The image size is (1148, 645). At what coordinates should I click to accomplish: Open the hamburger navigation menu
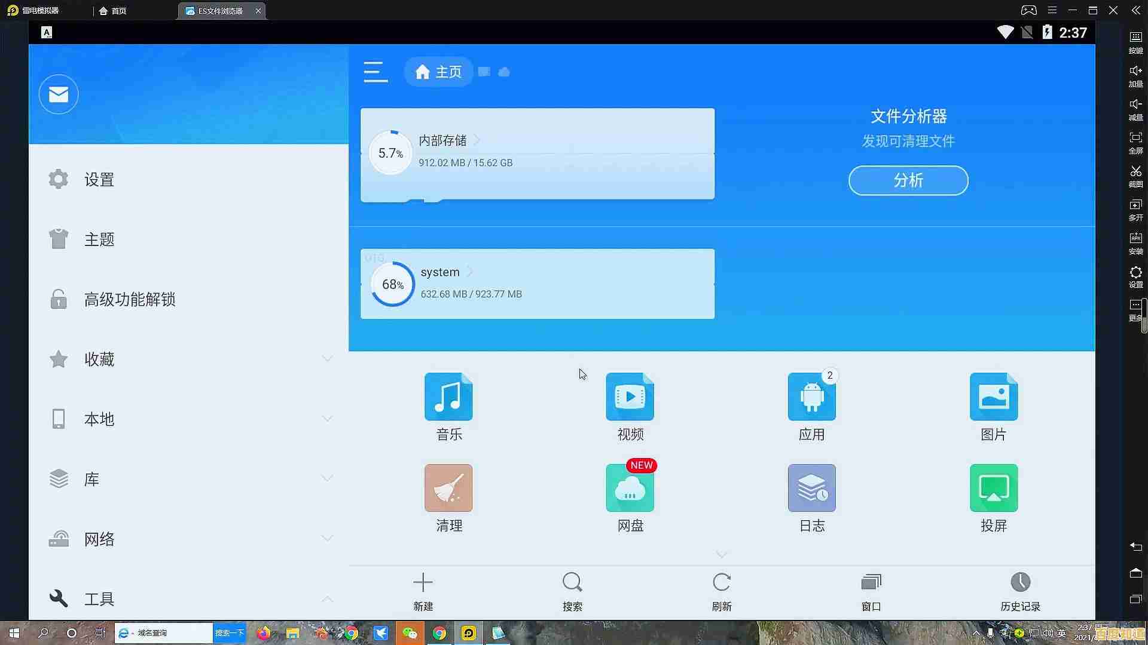pos(375,72)
